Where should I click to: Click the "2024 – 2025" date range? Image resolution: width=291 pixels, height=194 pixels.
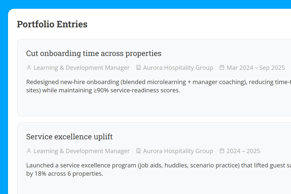coord(243,151)
